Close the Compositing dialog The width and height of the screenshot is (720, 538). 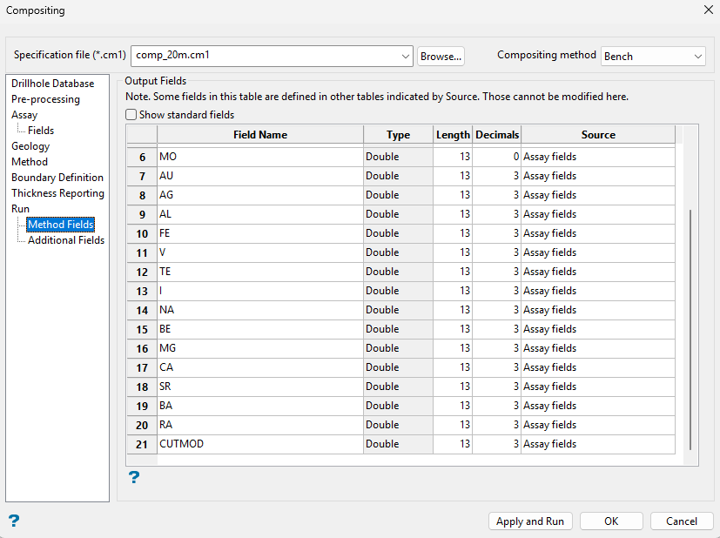(x=708, y=10)
